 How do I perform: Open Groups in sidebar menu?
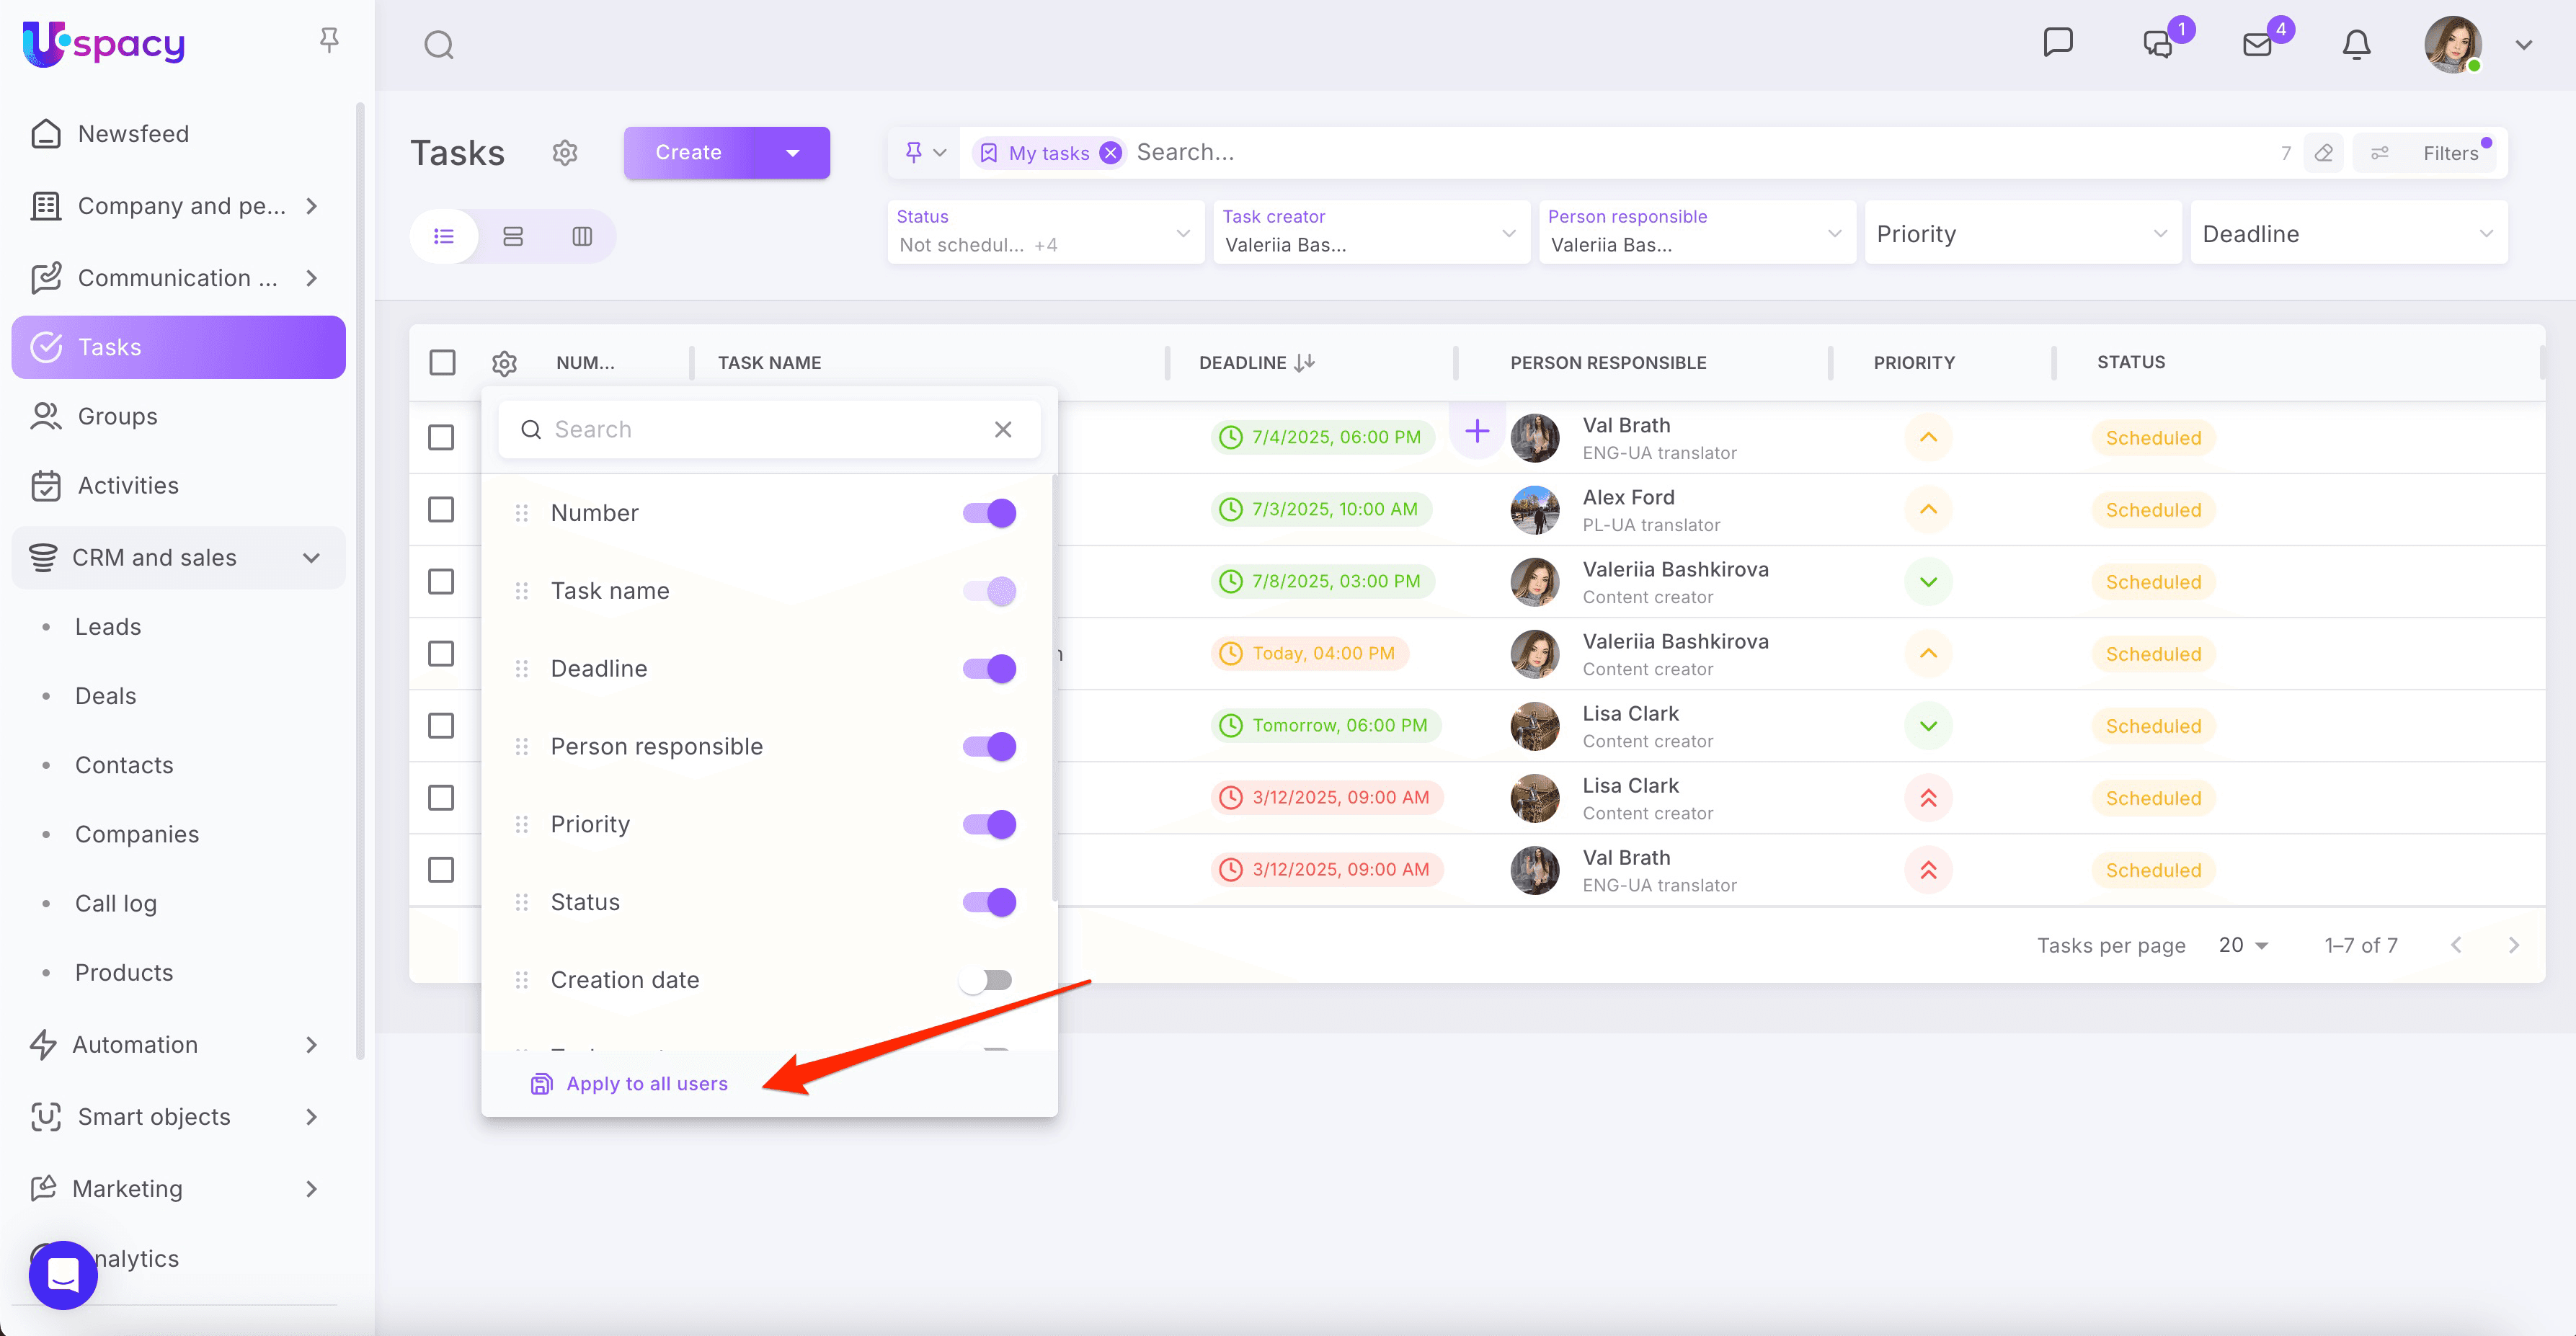tap(117, 416)
